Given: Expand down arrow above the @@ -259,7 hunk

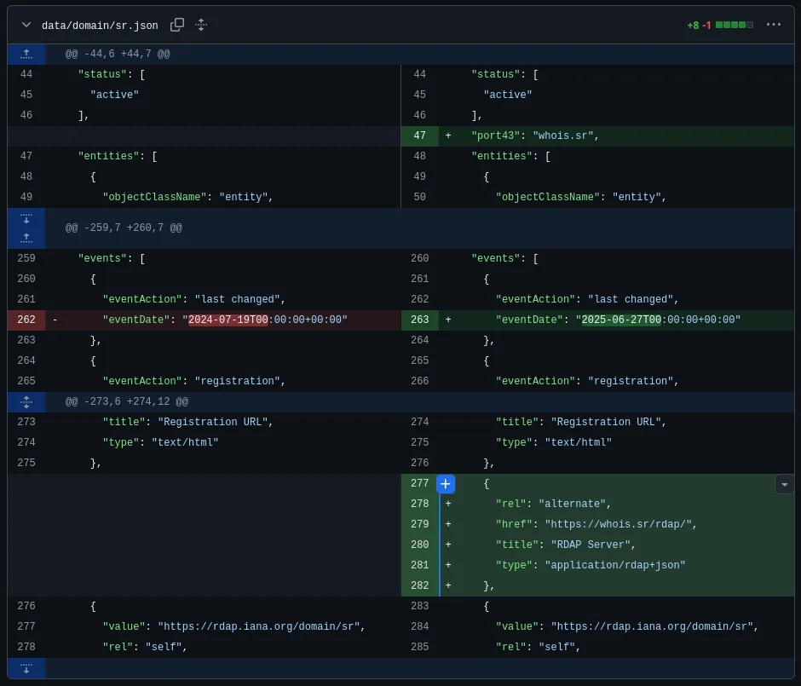Looking at the screenshot, I should click(x=26, y=218).
